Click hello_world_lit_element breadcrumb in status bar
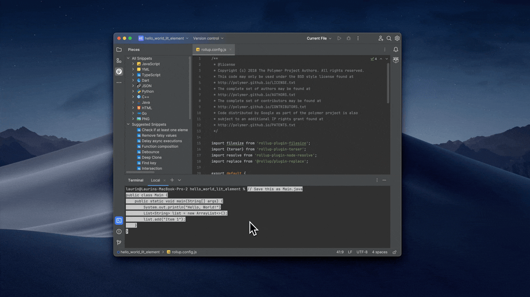Image resolution: width=530 pixels, height=297 pixels. coord(138,252)
